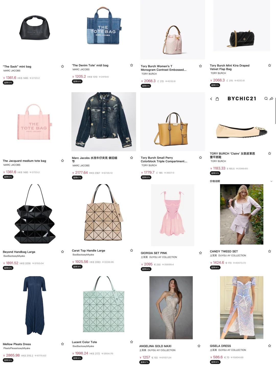Image resolution: width=276 pixels, height=368 pixels.
Task: Favorite the Beyond Handbag Large star
Action: (62, 252)
